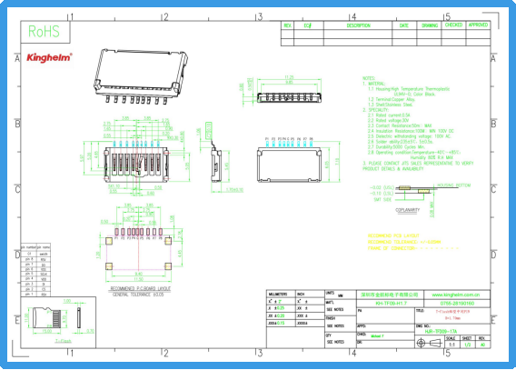
Task: Click the first-angle projection symbol in title block
Action: tap(430, 344)
